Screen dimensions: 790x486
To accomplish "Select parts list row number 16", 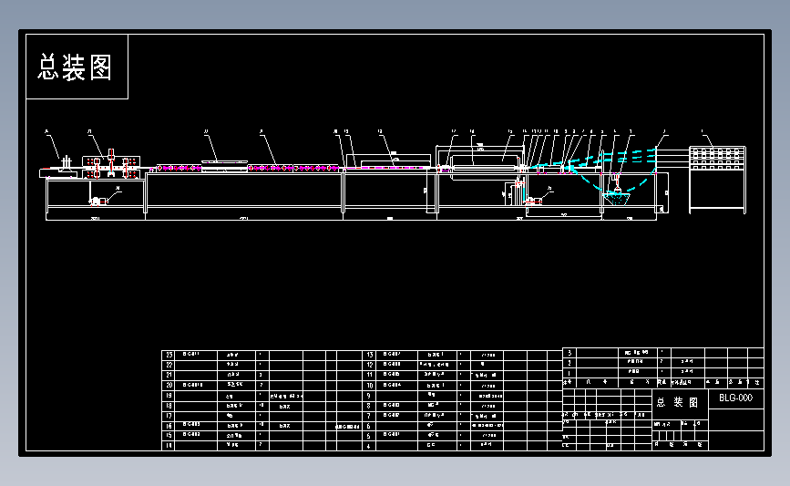I will 263,426.
